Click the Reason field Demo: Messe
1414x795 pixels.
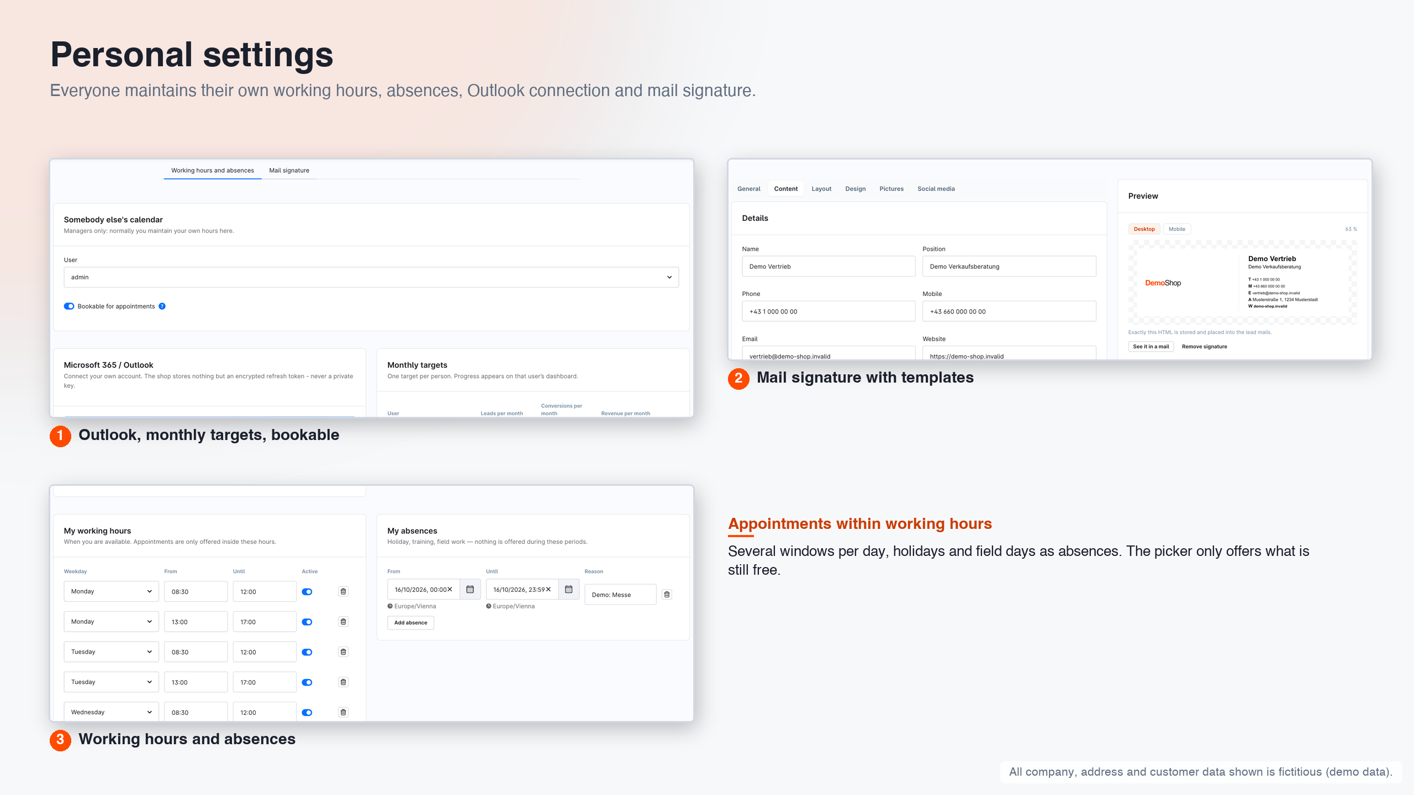tap(620, 595)
